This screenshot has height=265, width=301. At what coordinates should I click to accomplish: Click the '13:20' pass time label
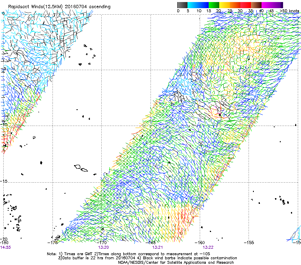[103, 247]
